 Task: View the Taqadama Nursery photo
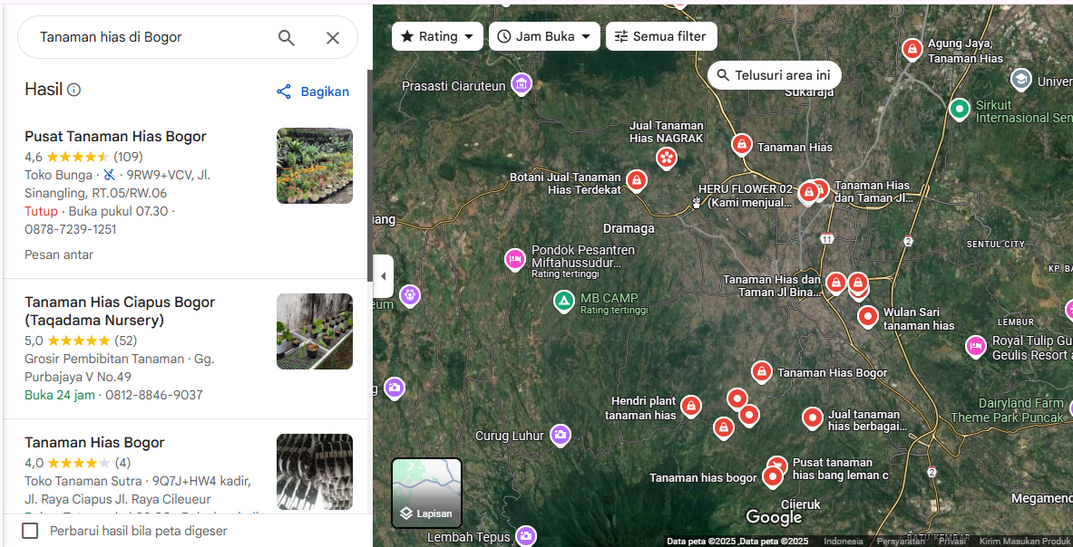(x=315, y=331)
